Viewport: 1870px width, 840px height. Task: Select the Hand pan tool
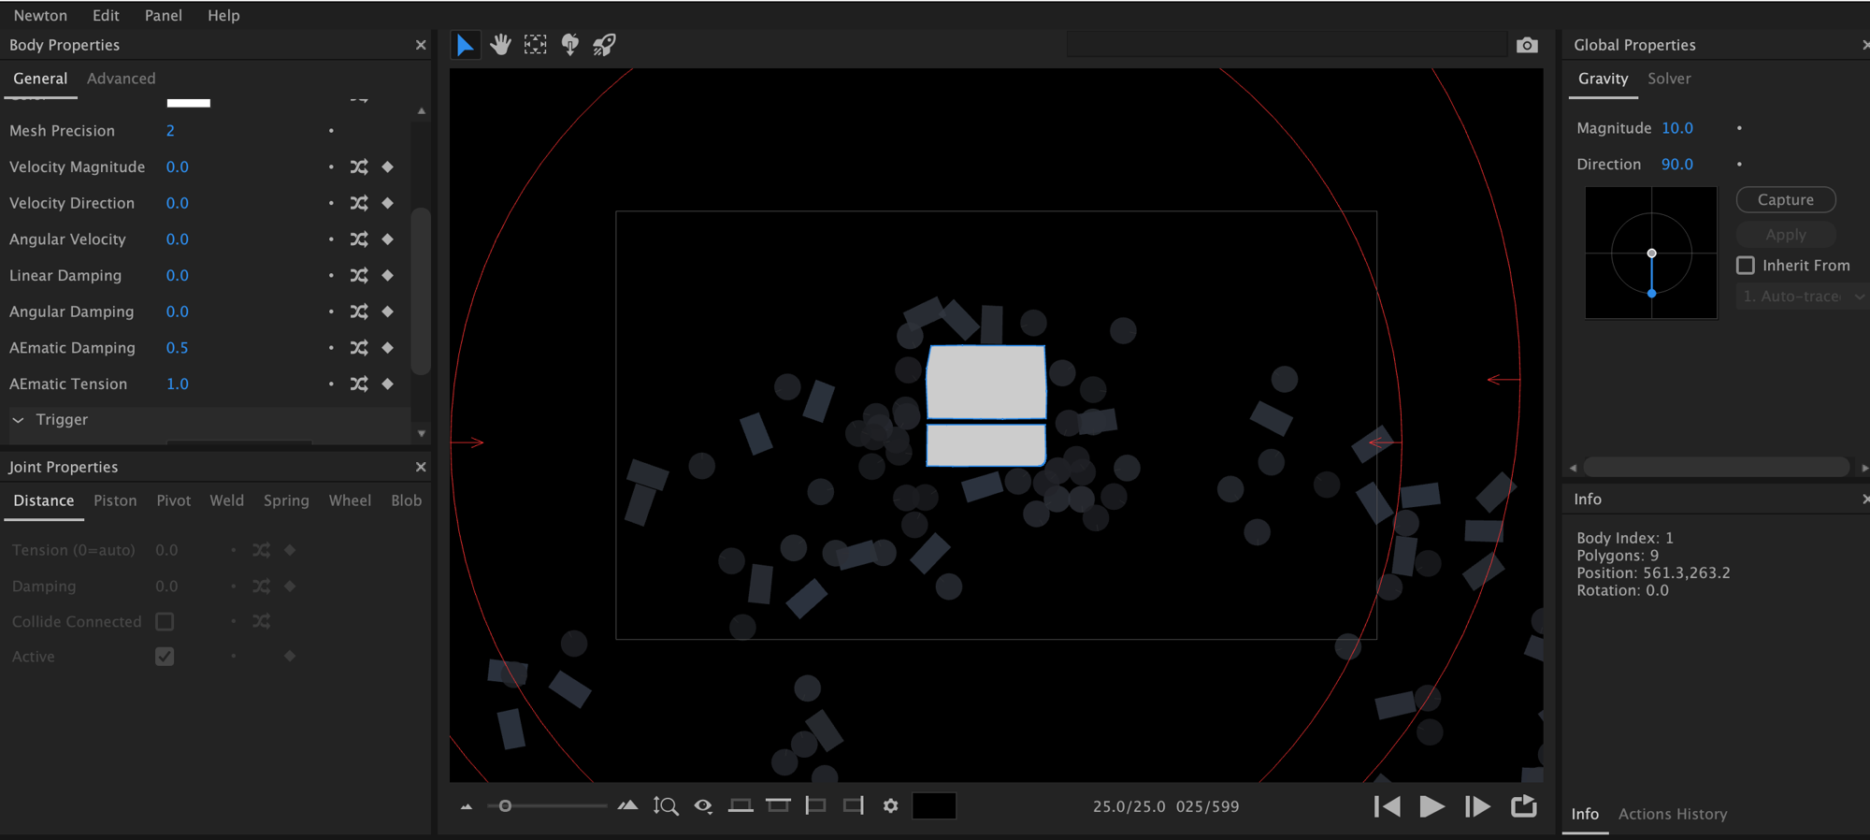[x=500, y=45]
